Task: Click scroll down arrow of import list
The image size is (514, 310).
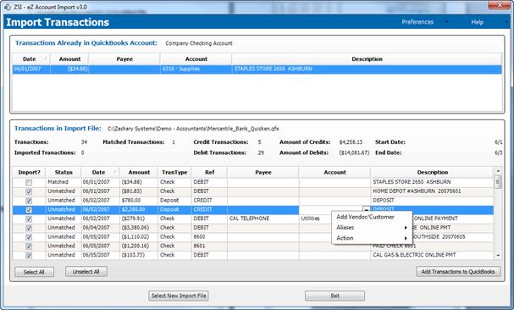Action: (x=498, y=255)
